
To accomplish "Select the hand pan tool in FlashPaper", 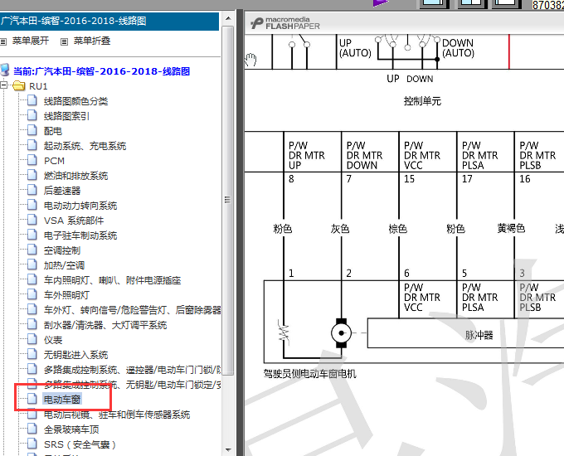I will tap(250, 60).
